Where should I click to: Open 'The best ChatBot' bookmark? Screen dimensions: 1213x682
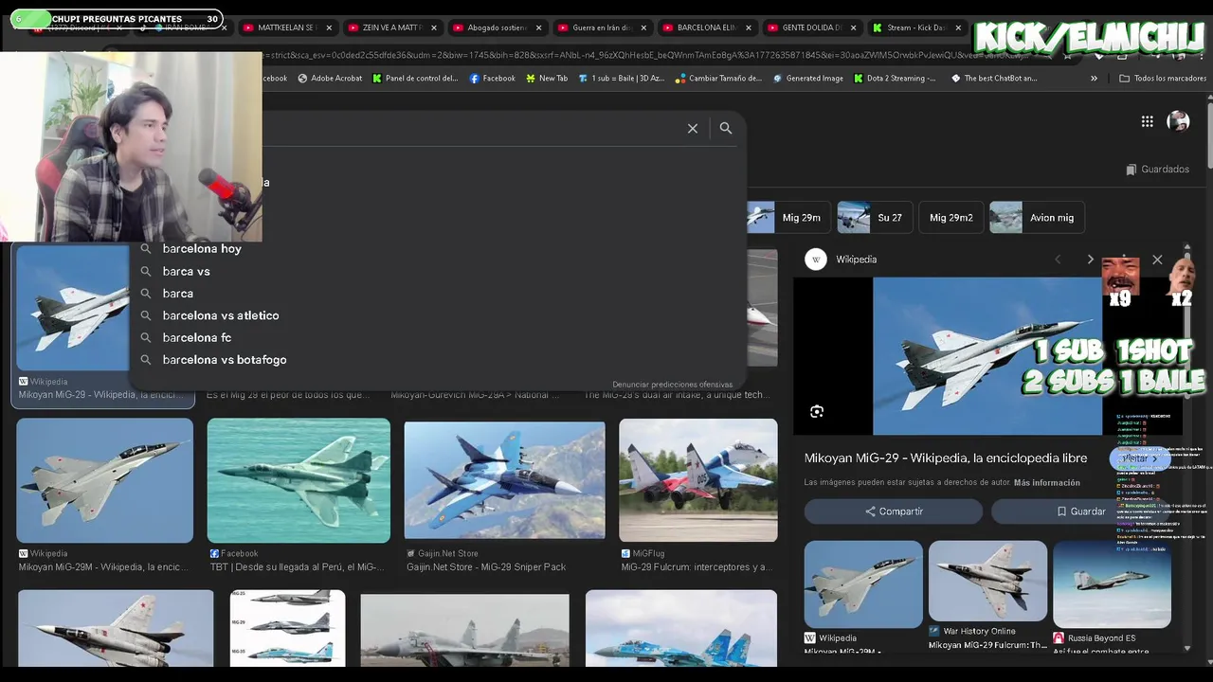[994, 79]
